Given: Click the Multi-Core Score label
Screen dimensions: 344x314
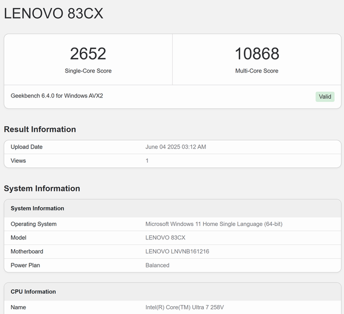Looking at the screenshot, I should click(x=256, y=71).
